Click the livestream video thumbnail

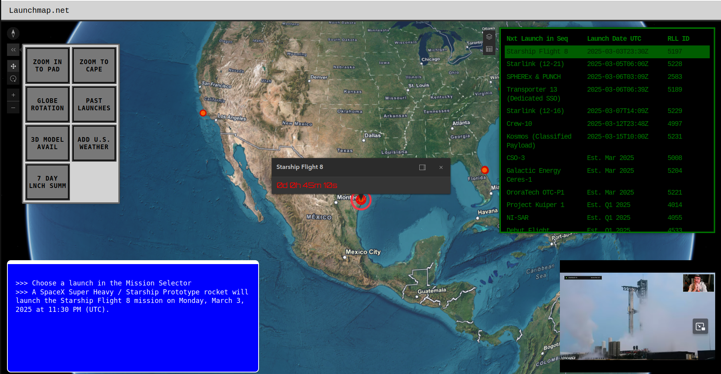pos(637,316)
